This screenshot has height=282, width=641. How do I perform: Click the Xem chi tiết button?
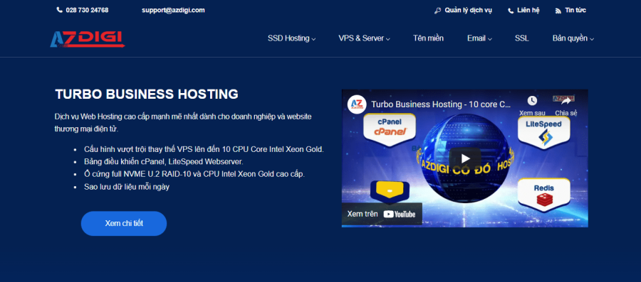click(124, 223)
